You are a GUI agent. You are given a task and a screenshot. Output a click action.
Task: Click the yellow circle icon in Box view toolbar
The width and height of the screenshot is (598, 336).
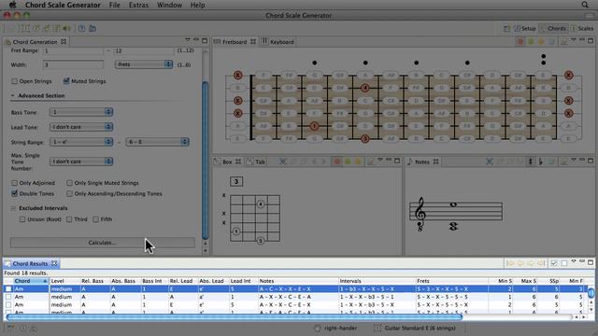pyautogui.click(x=358, y=161)
